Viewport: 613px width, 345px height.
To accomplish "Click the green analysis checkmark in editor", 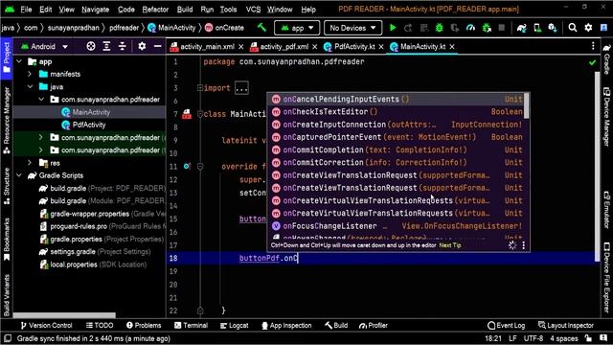I will click(592, 62).
